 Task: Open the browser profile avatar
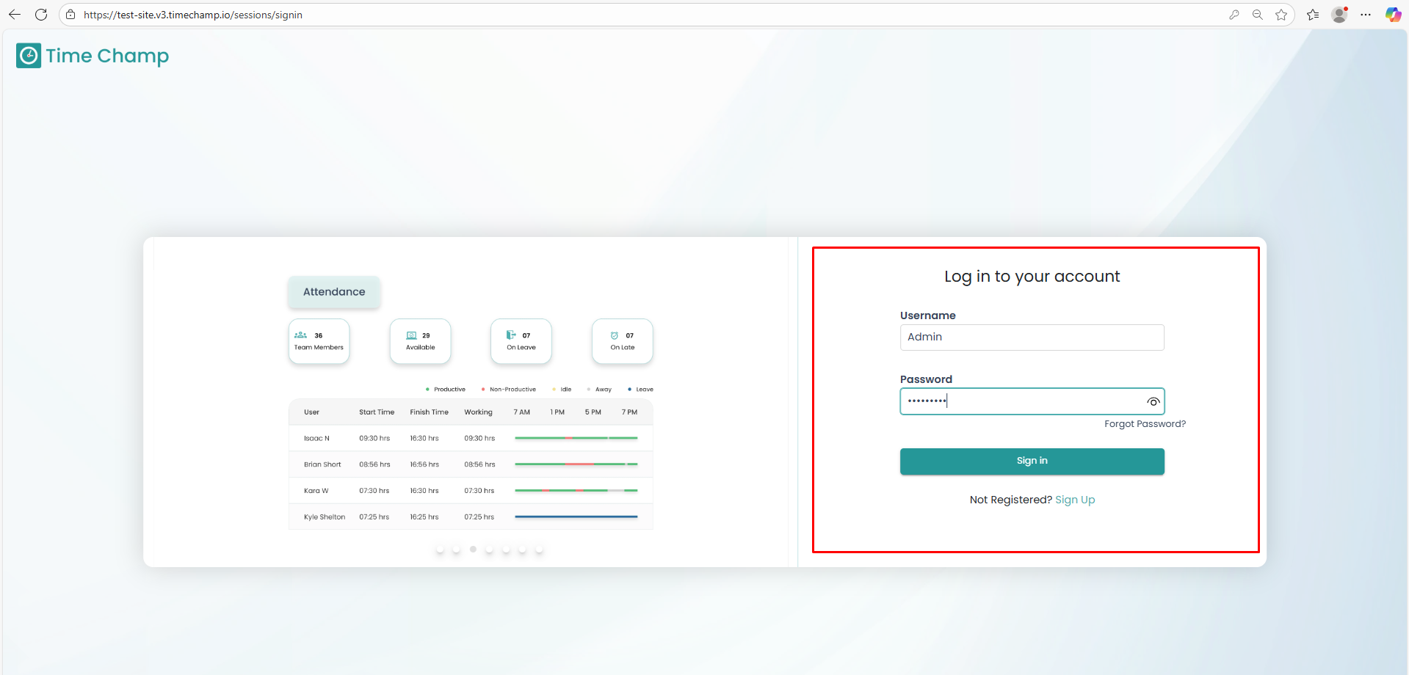click(1339, 15)
